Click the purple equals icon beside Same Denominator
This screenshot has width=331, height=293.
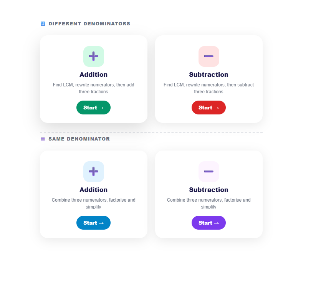[43, 139]
